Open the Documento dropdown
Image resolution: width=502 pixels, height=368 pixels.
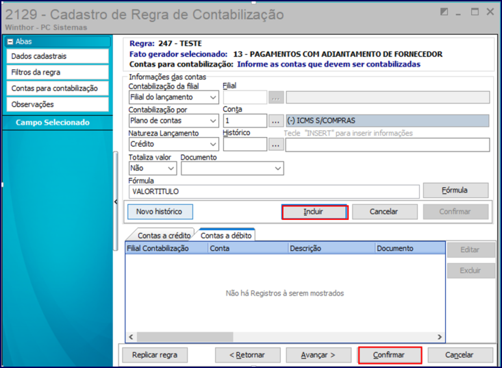coord(232,169)
